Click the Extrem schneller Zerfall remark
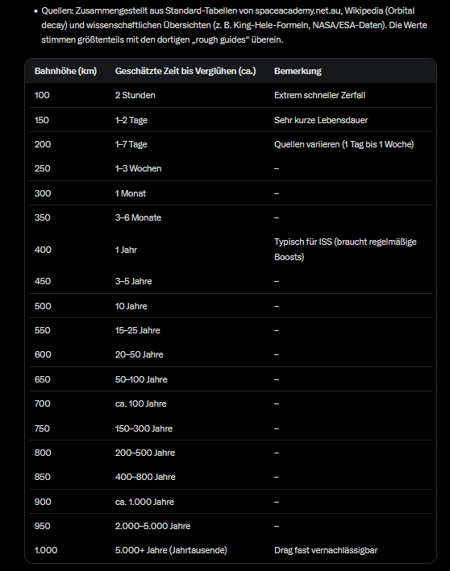Image resolution: width=450 pixels, height=571 pixels. (x=320, y=95)
